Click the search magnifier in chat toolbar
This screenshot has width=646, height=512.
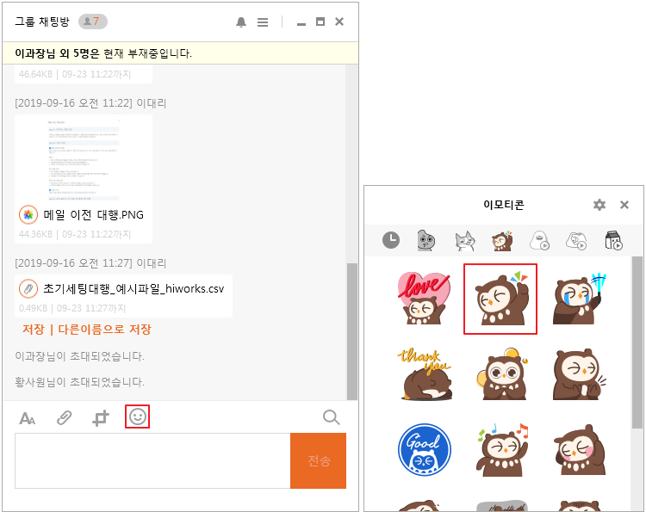coord(332,417)
